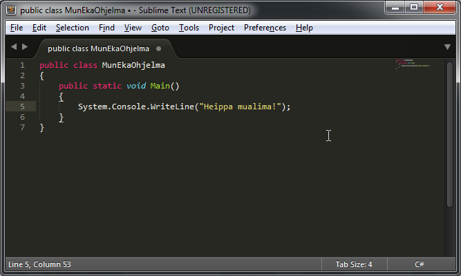Maximize the Sublime Text window
Image resolution: width=461 pixels, height=276 pixels.
point(414,8)
